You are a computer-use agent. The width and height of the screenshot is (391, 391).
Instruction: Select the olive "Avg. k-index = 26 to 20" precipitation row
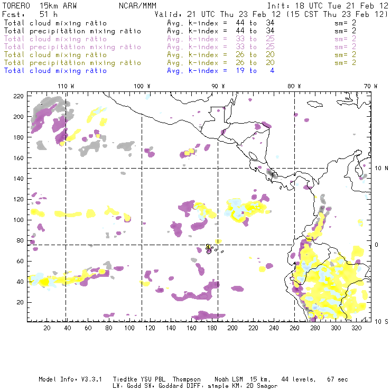click(x=221, y=63)
